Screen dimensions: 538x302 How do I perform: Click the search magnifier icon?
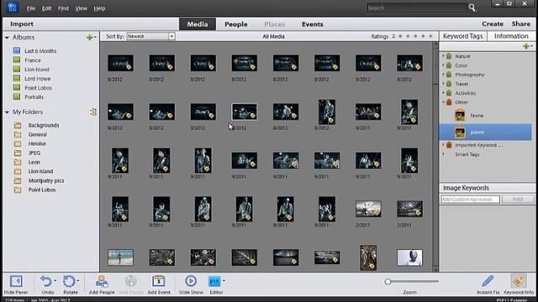(x=472, y=8)
